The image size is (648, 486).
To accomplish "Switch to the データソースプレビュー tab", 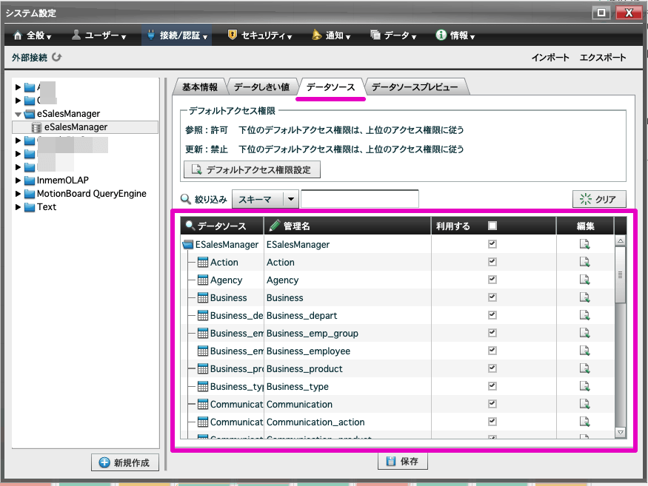I will coord(415,87).
